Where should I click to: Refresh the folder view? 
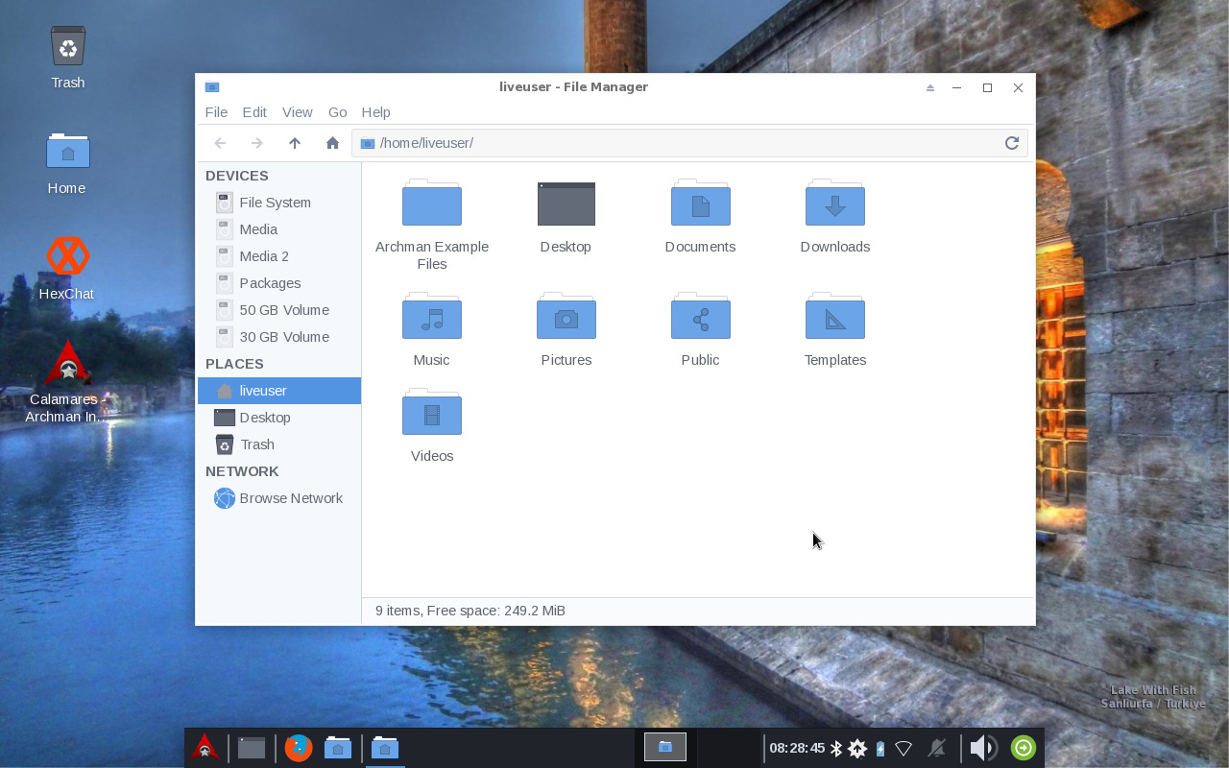click(1011, 142)
